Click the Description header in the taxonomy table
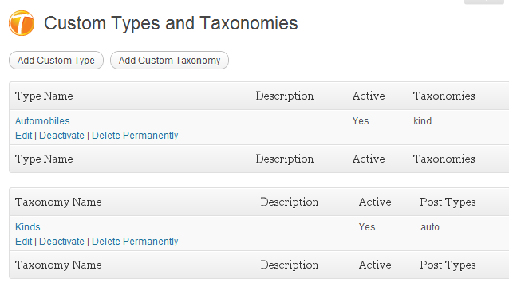The width and height of the screenshot is (509, 287). tap(290, 202)
